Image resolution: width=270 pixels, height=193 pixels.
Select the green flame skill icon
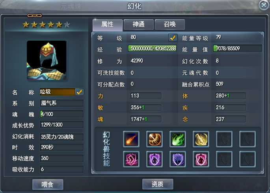click(x=178, y=139)
